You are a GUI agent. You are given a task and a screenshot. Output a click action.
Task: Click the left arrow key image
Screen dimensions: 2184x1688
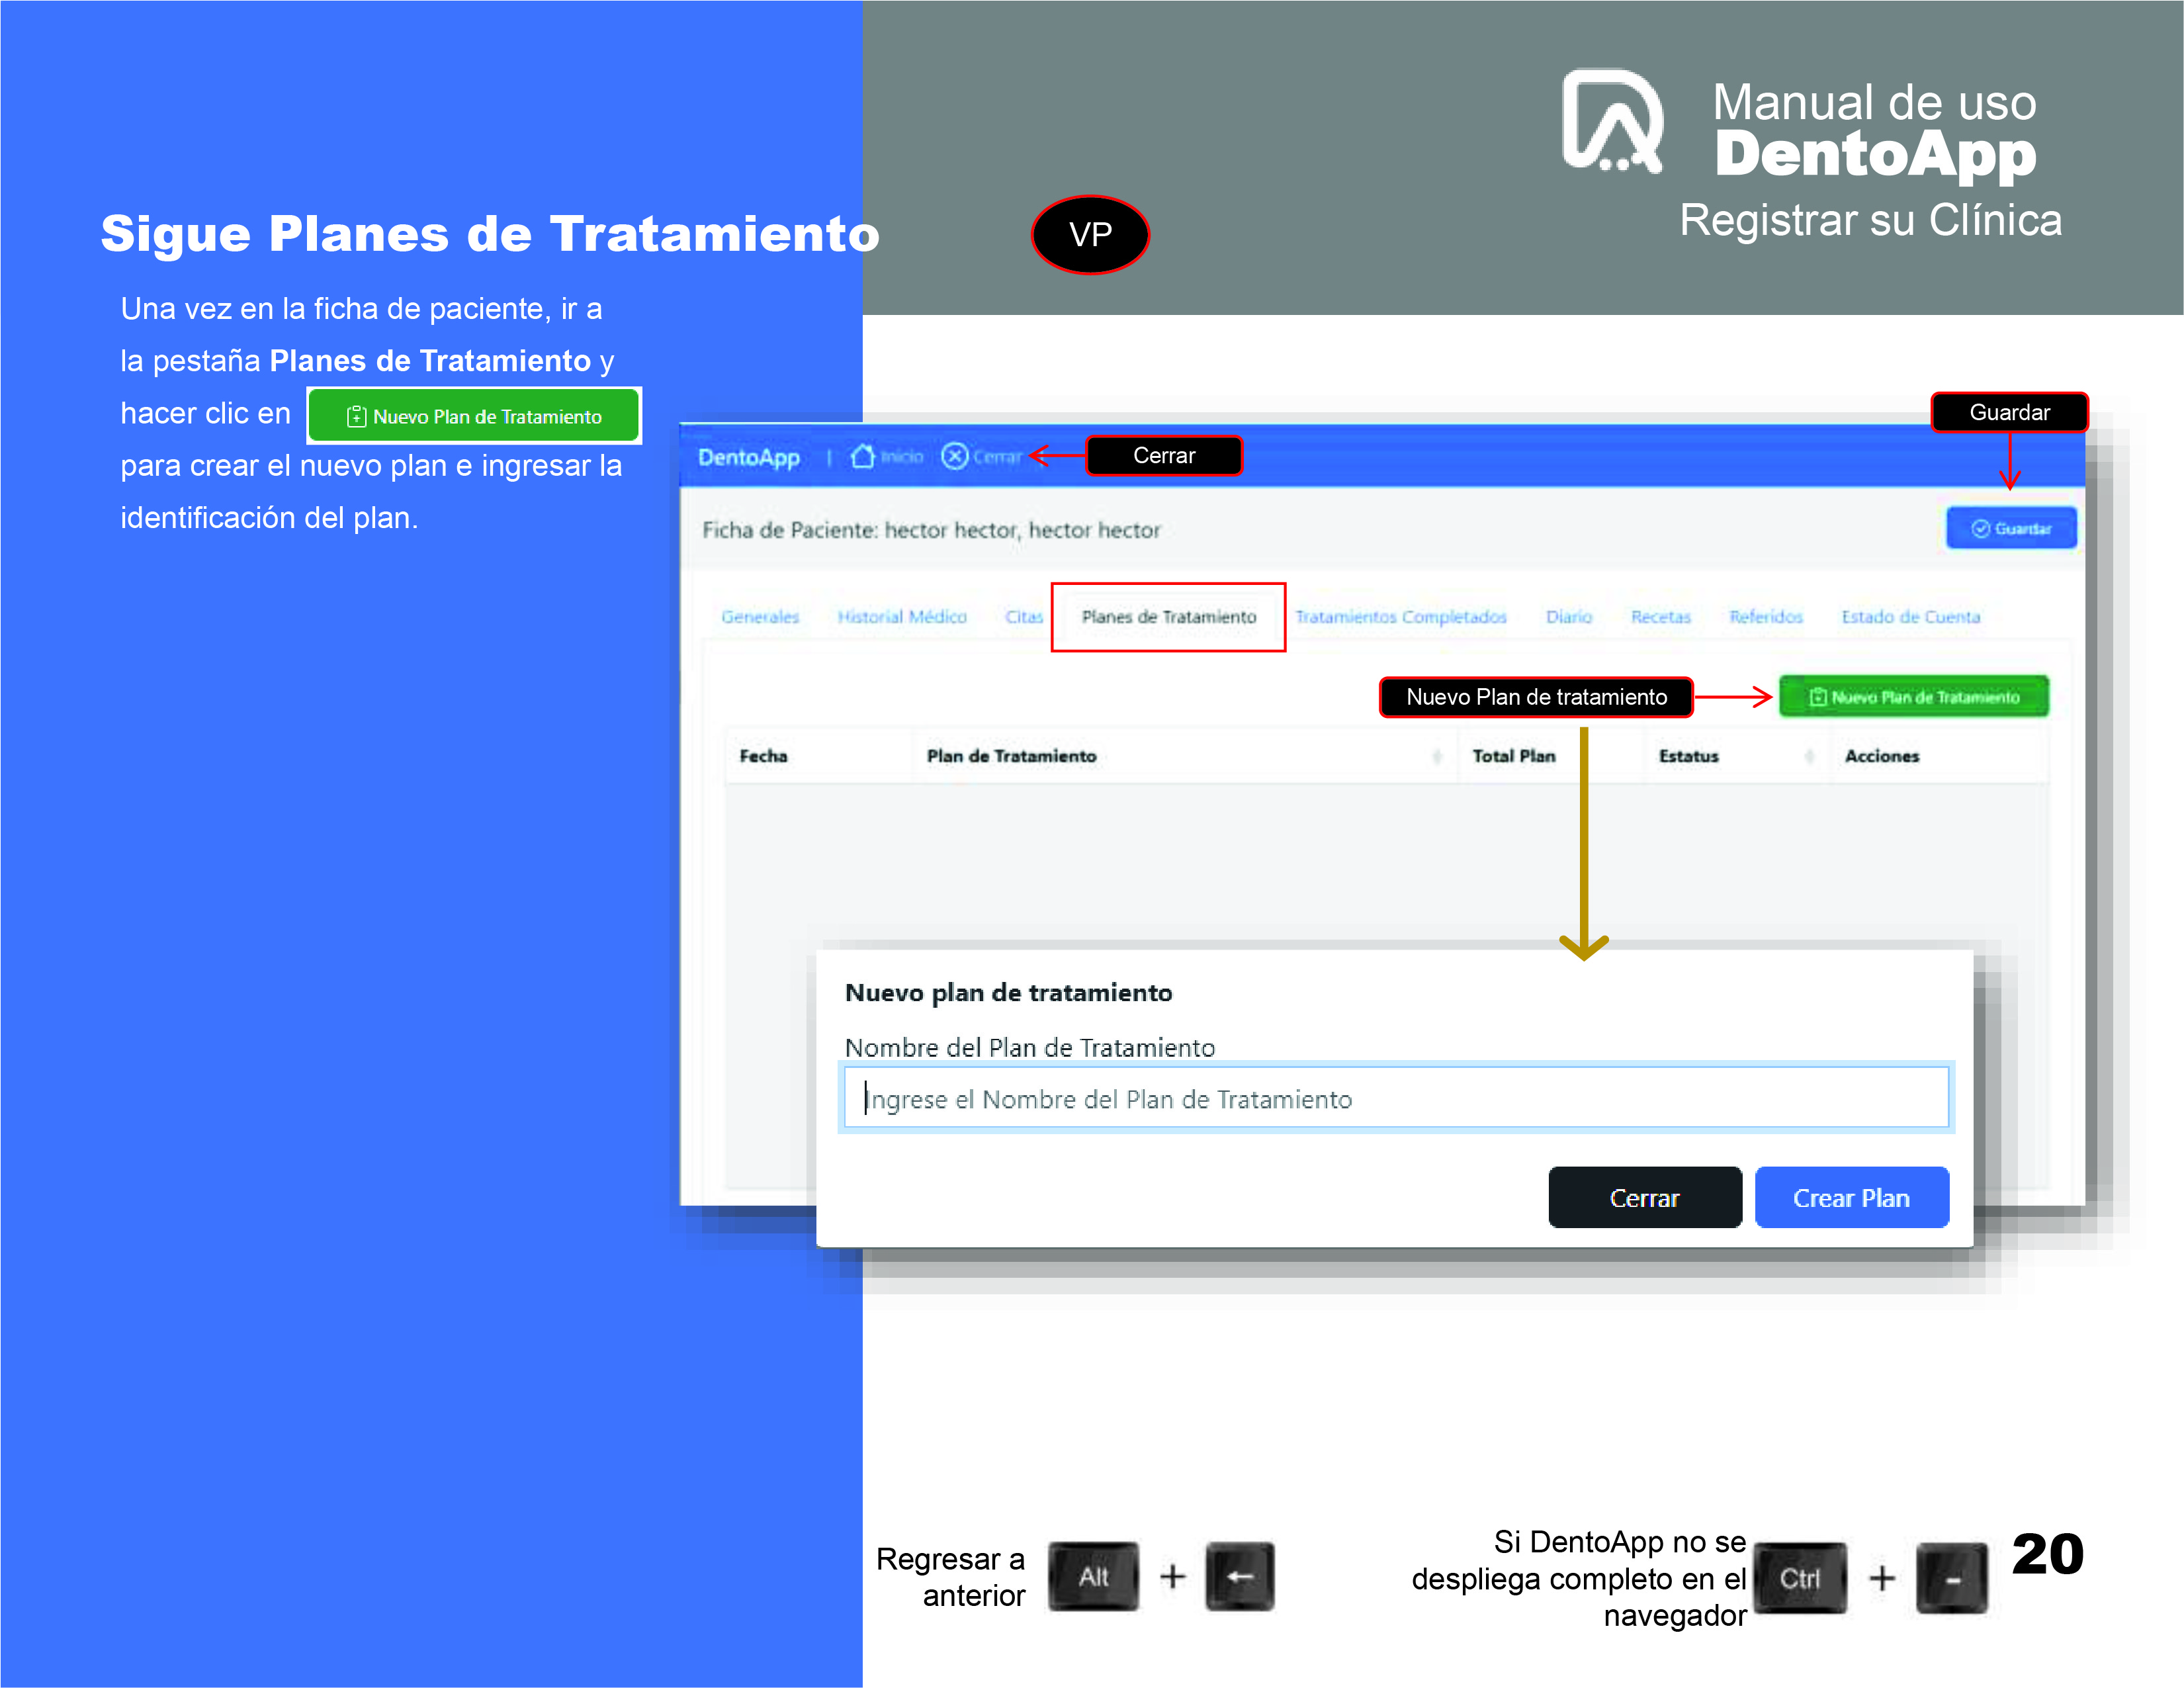(1240, 1577)
